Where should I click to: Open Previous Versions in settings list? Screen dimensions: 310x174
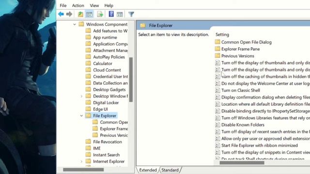point(234,56)
